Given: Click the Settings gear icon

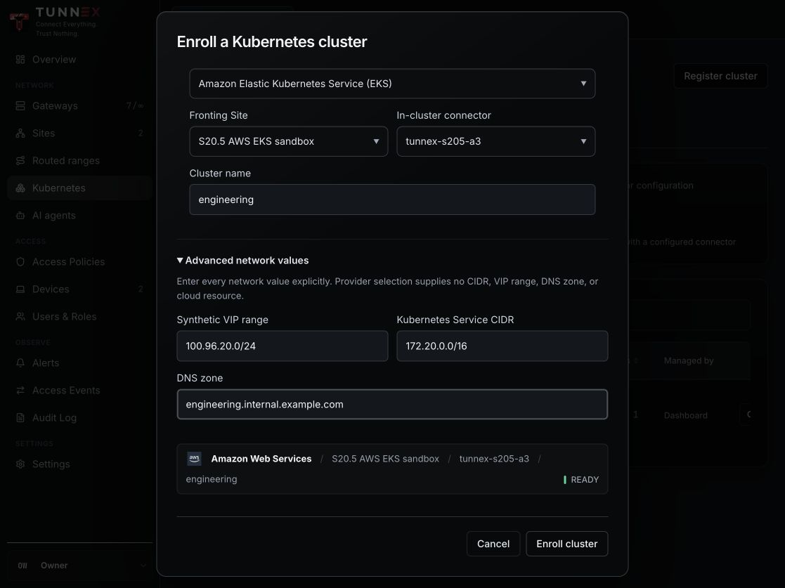Looking at the screenshot, I should 20,464.
